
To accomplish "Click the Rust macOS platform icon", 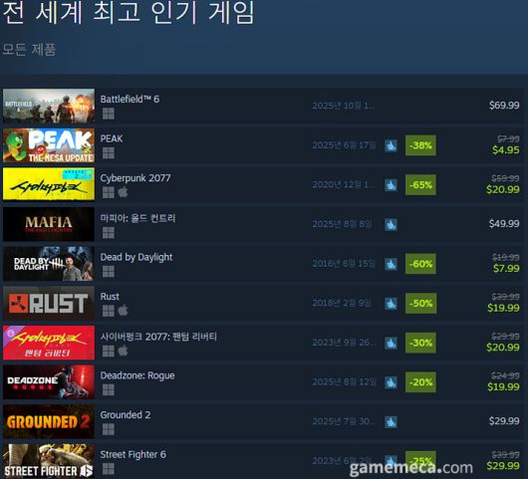I will click(x=123, y=311).
